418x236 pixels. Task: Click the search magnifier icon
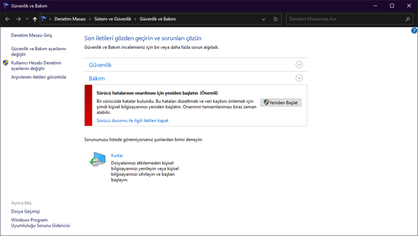408,19
